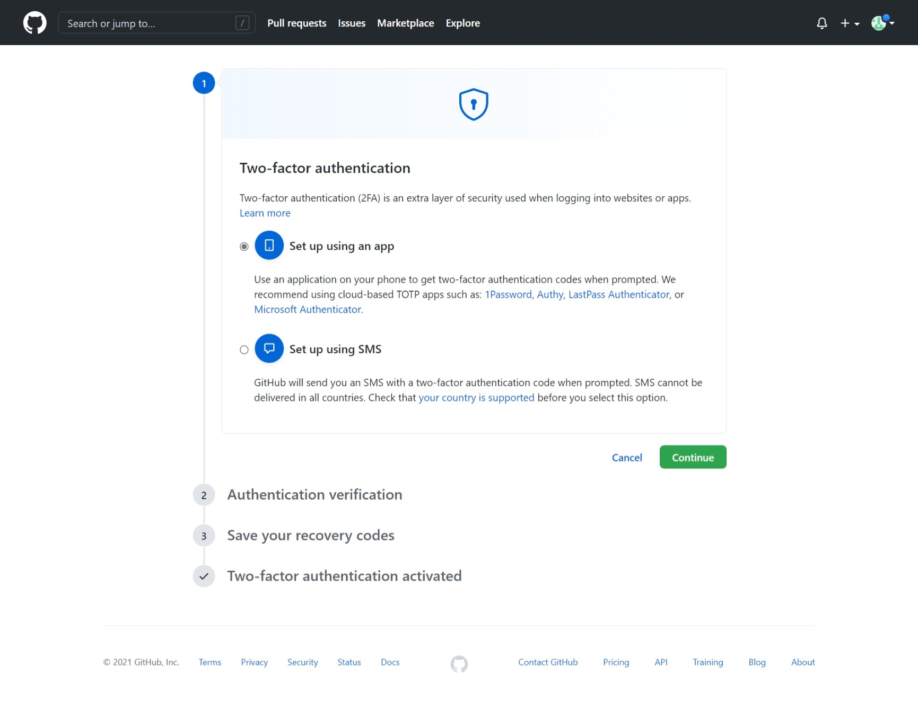Select the Set up using SMS radio
The image size is (918, 709).
pyautogui.click(x=244, y=349)
